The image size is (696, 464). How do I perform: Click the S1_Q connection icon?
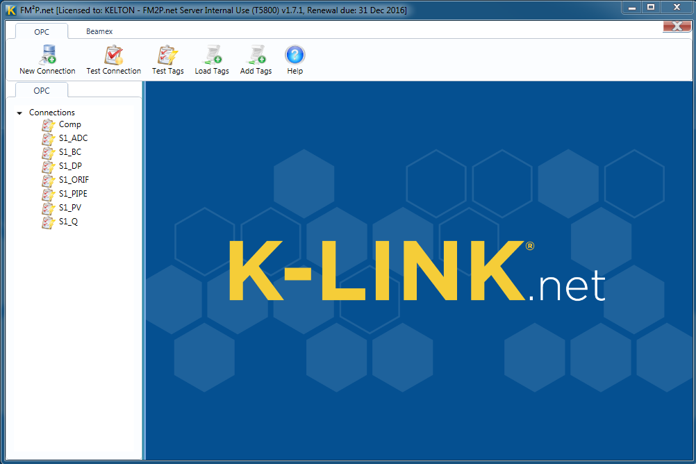(49, 222)
